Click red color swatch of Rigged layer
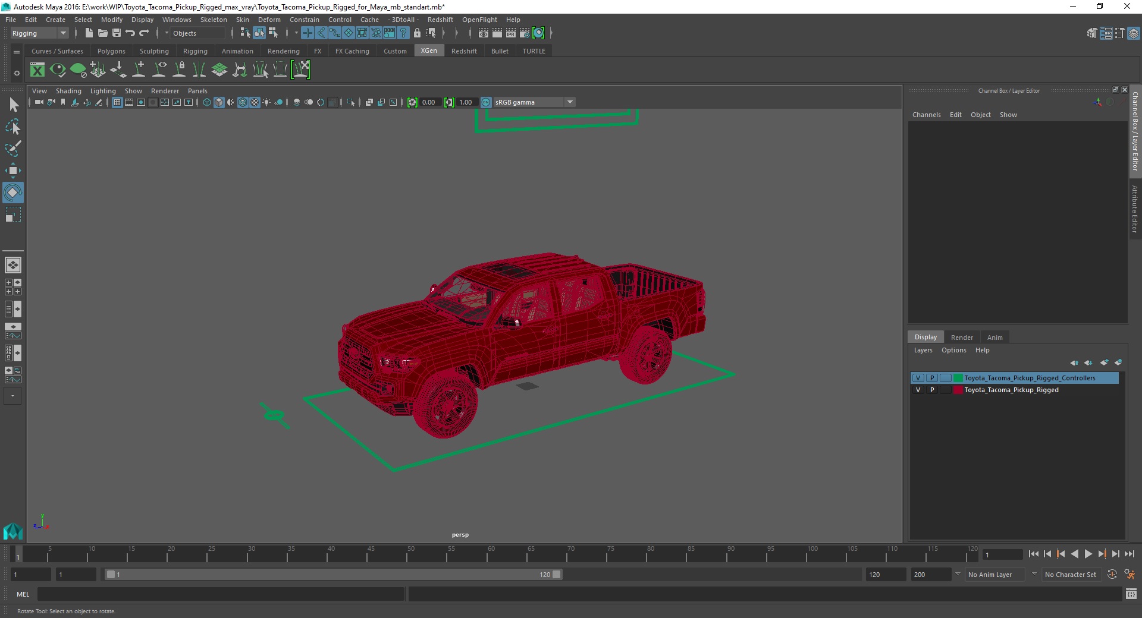 [x=958, y=390]
